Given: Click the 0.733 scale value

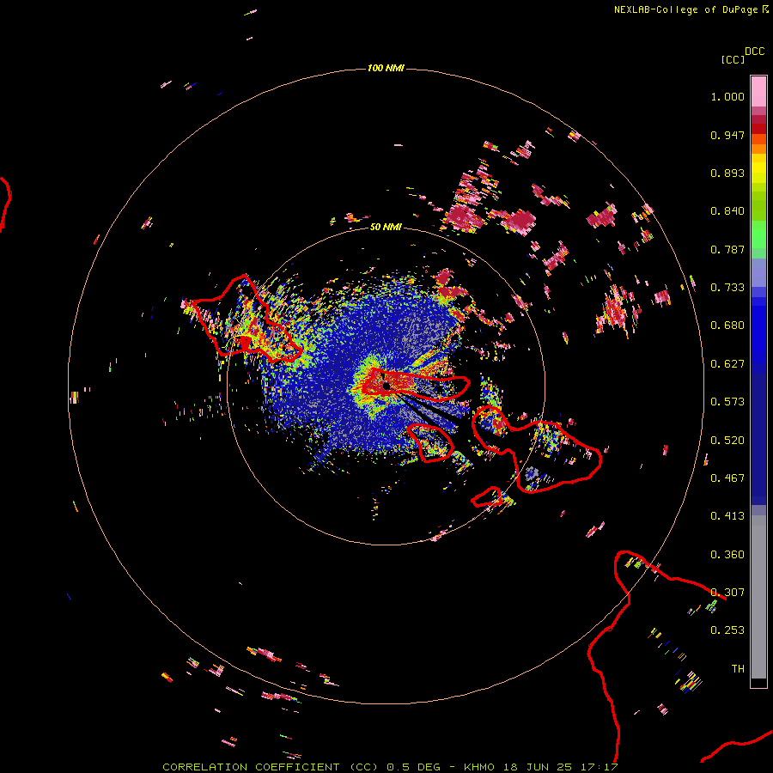Looking at the screenshot, I should 727,288.
